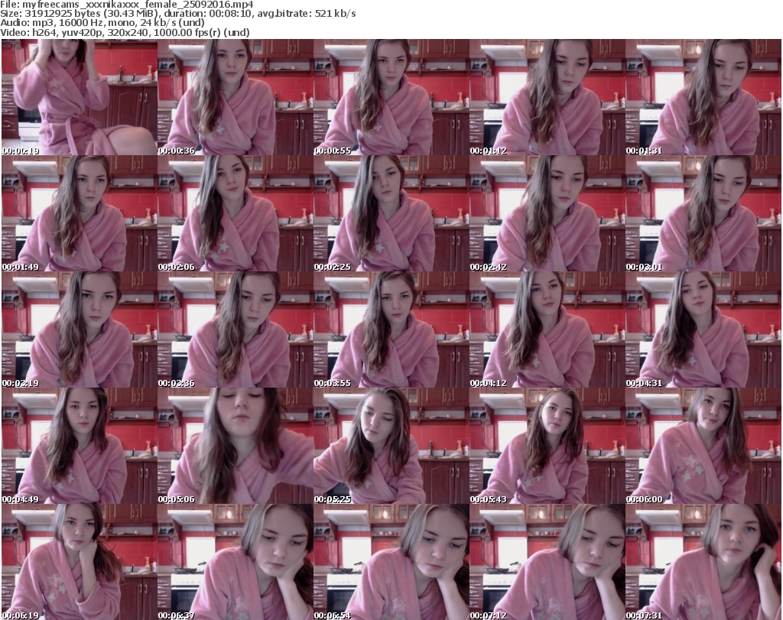
Task: Click the frame timestamped 00:04:12
Action: (547, 329)
